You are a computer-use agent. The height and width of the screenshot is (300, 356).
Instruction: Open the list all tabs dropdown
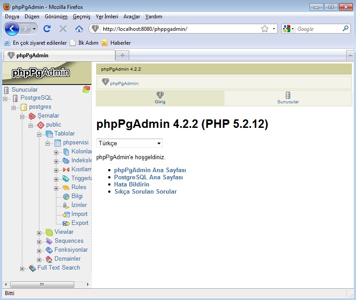(350, 55)
